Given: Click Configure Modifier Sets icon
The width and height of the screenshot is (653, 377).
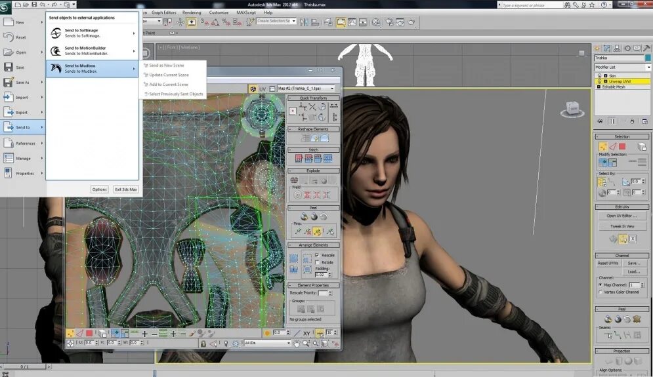Looking at the screenshot, I should (644, 121).
